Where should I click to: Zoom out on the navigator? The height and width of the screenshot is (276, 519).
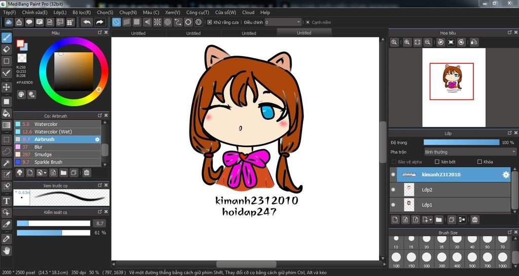[x=428, y=42]
